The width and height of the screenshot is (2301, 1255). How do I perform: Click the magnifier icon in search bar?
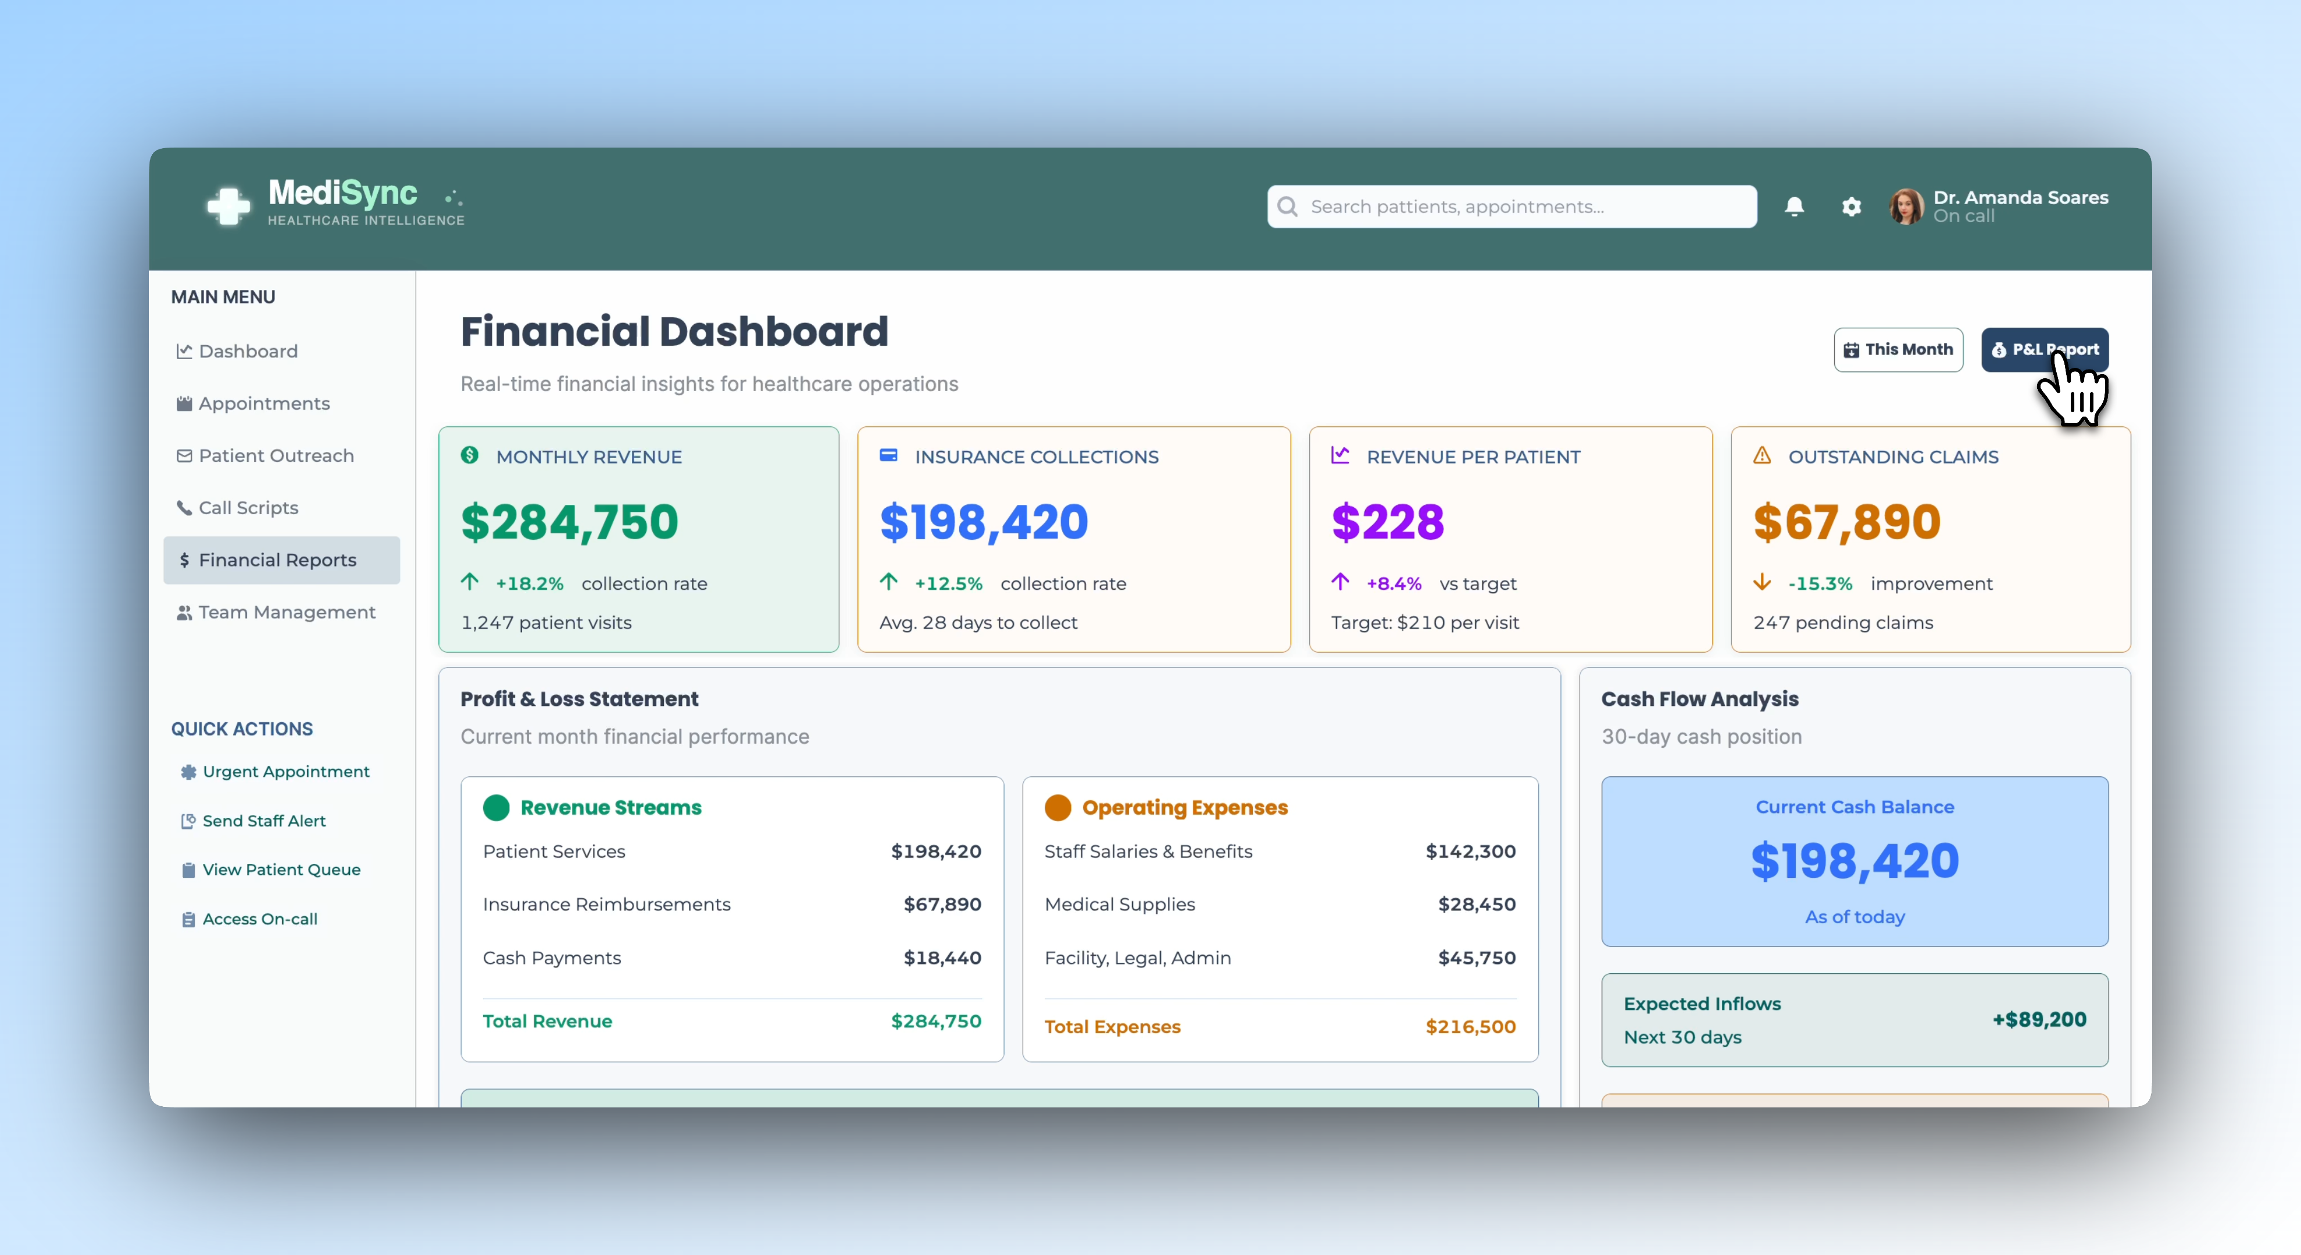click(1287, 206)
